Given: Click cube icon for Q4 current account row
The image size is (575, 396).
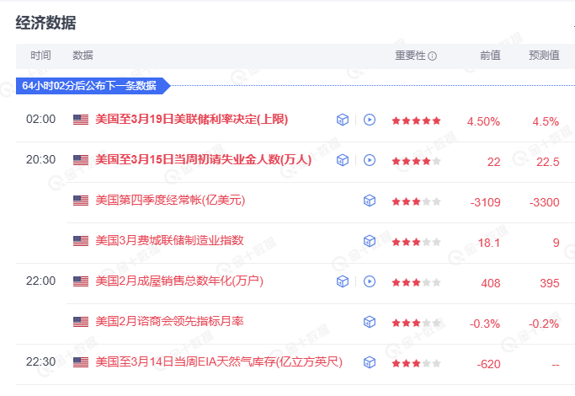Looking at the screenshot, I should (369, 201).
